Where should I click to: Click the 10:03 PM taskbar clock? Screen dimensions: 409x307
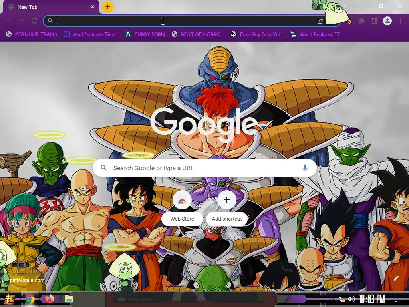pos(372,299)
